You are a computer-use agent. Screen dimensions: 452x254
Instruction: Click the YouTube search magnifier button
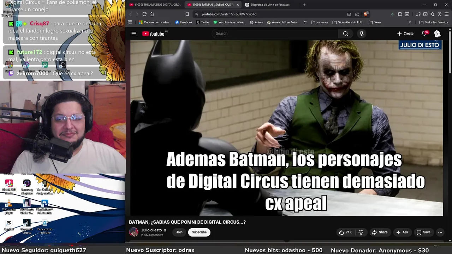tap(345, 34)
